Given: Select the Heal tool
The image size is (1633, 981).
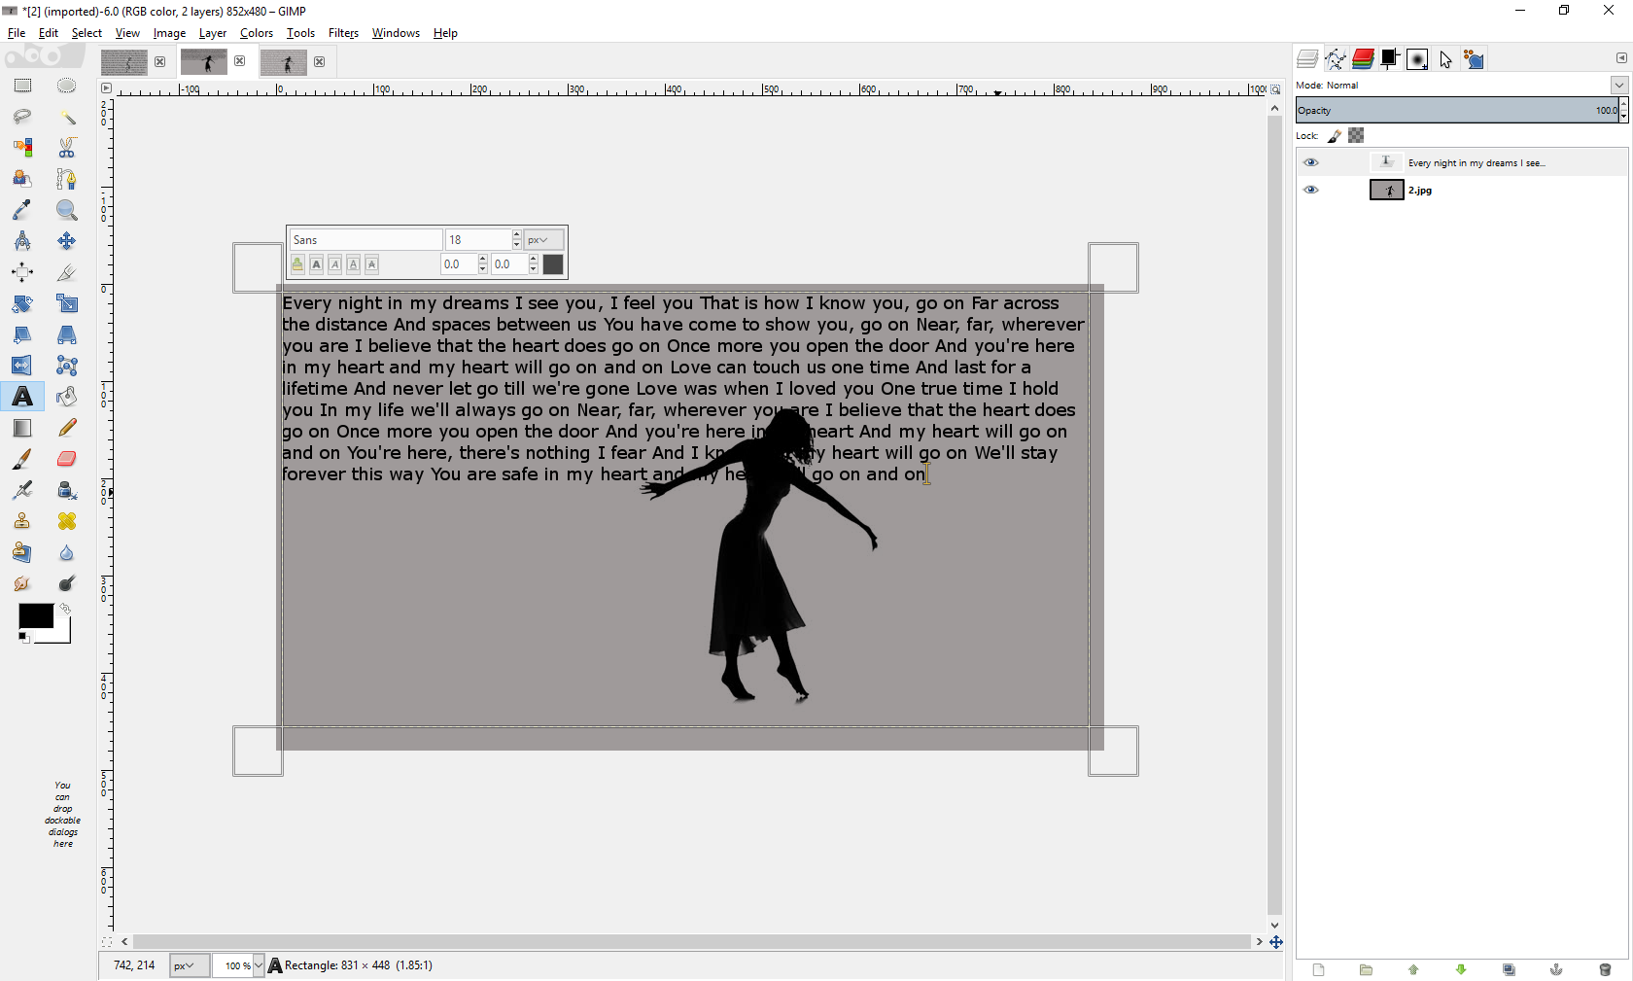Looking at the screenshot, I should click(66, 521).
